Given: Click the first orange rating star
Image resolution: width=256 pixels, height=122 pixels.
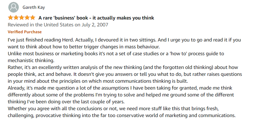Looking at the screenshot, I should coord(11,18).
